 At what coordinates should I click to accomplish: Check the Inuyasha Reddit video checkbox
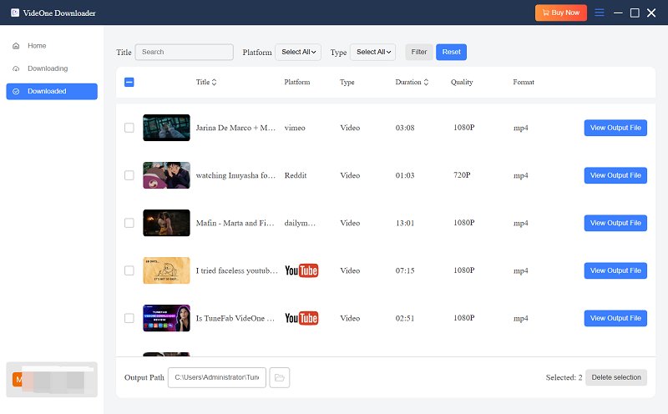(x=129, y=175)
